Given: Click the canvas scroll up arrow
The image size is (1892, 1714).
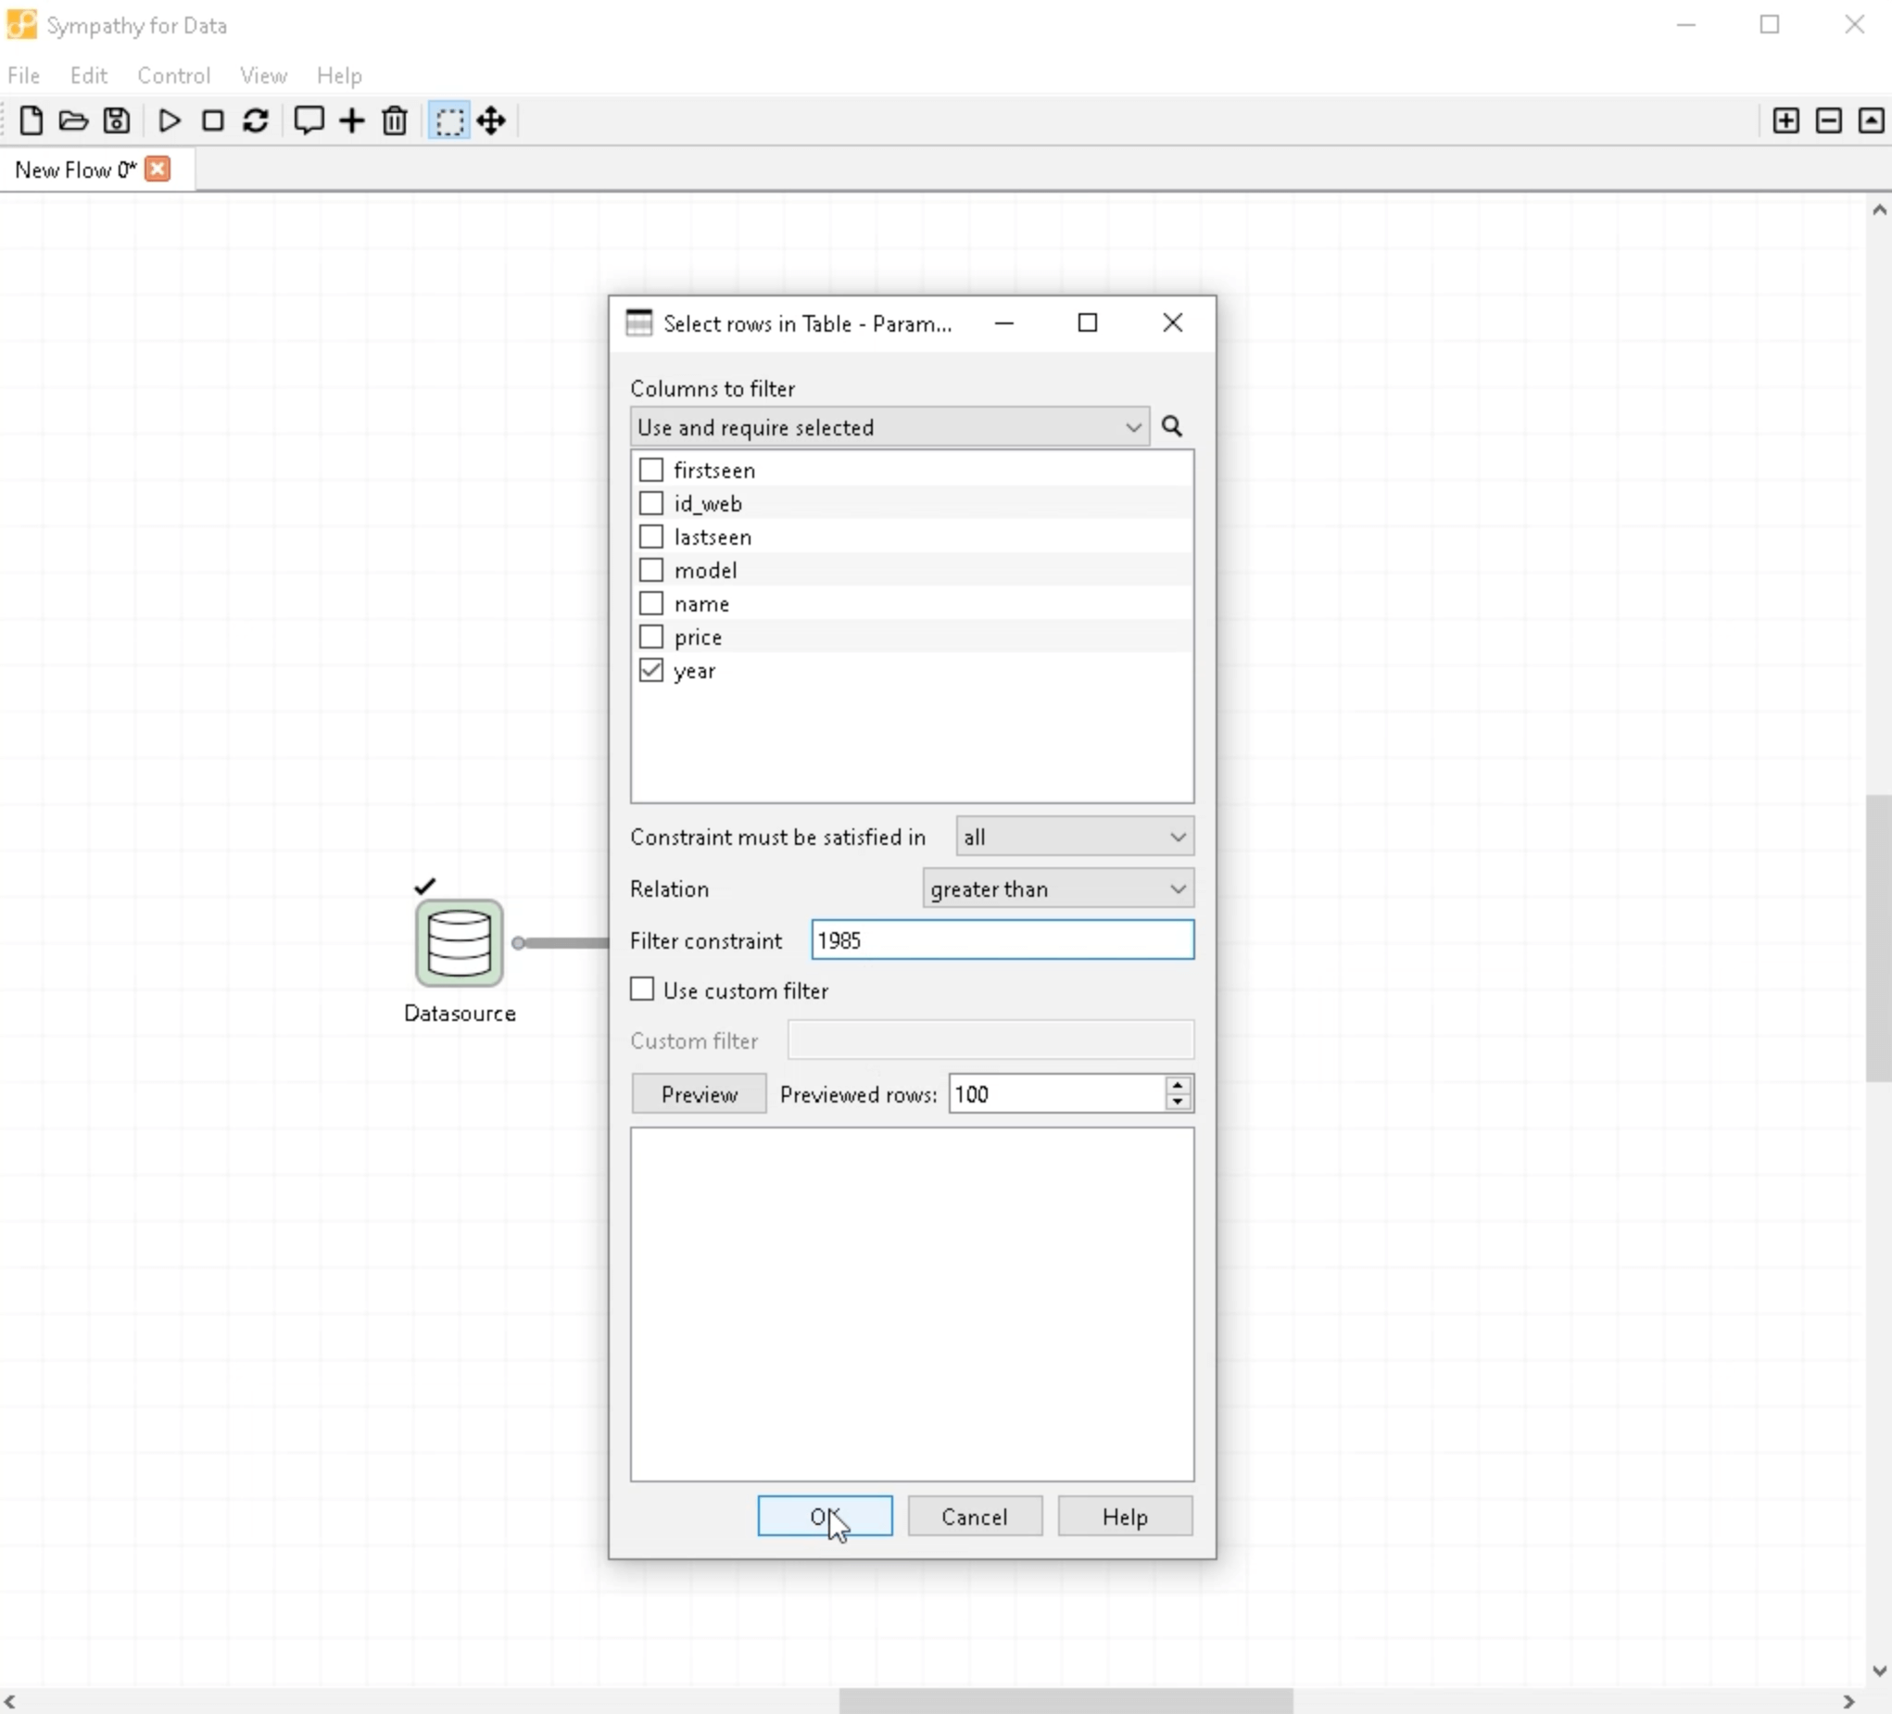Looking at the screenshot, I should coord(1879,209).
